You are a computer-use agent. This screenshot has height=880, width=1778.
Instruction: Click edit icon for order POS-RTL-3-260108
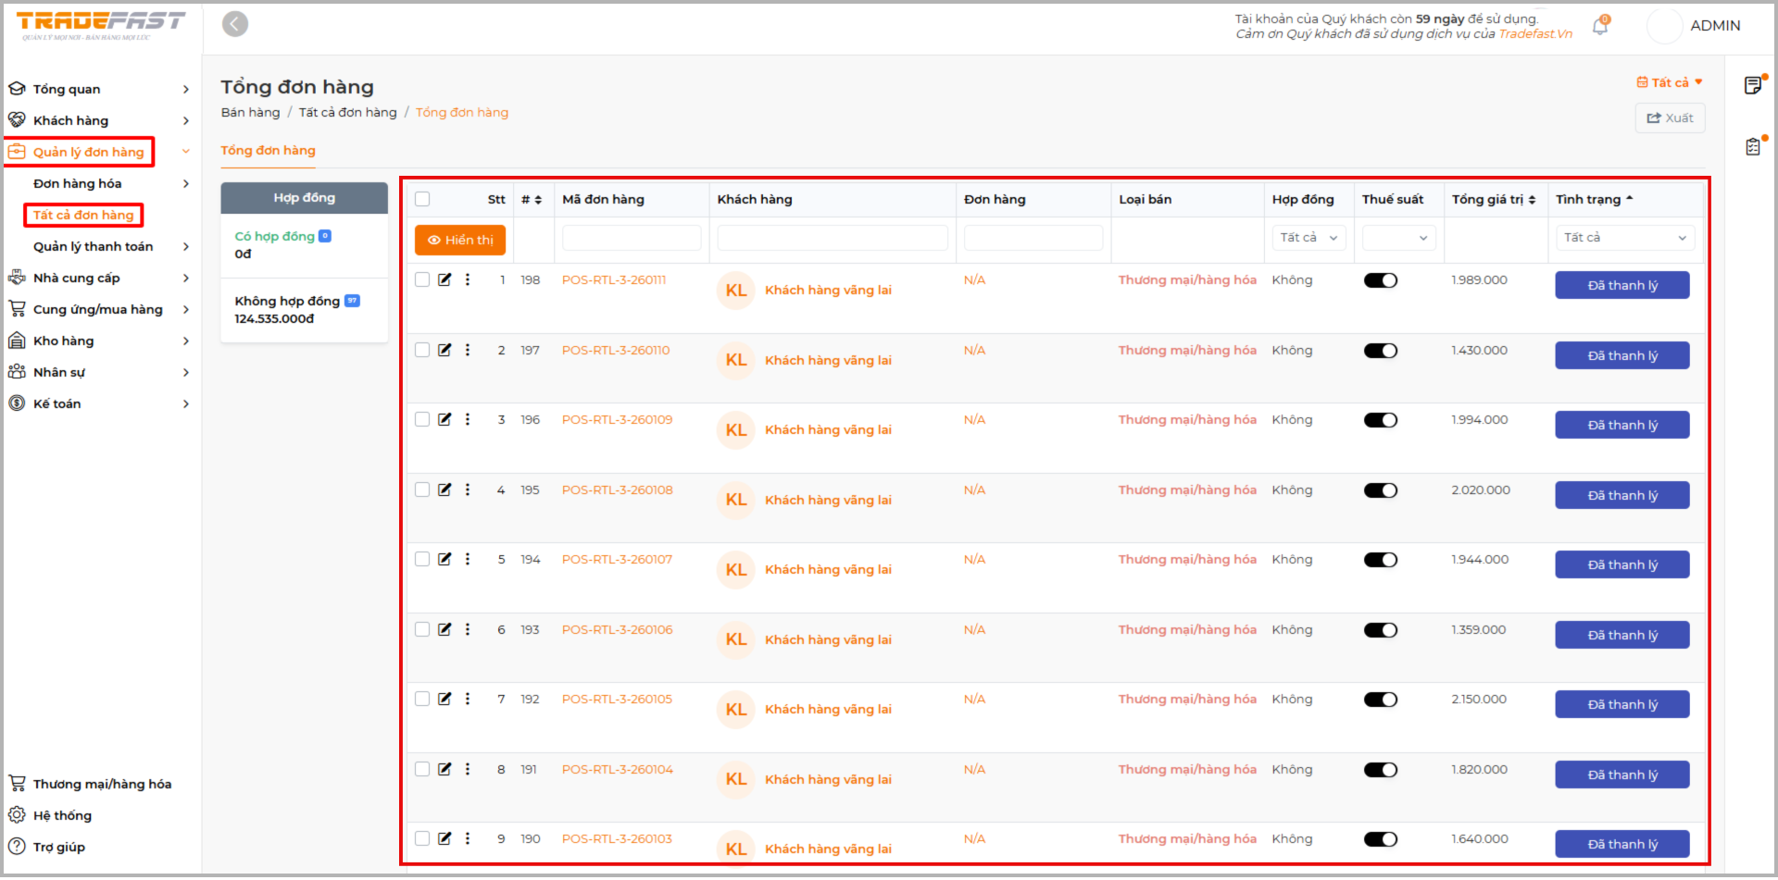coord(444,490)
